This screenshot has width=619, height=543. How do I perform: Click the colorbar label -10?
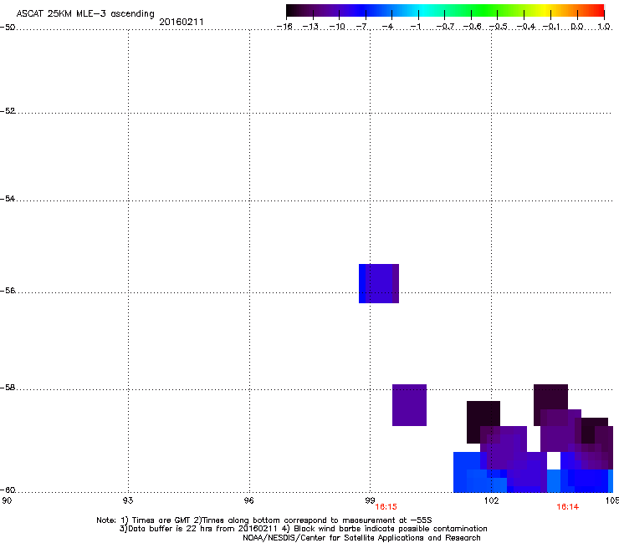pyautogui.click(x=337, y=27)
